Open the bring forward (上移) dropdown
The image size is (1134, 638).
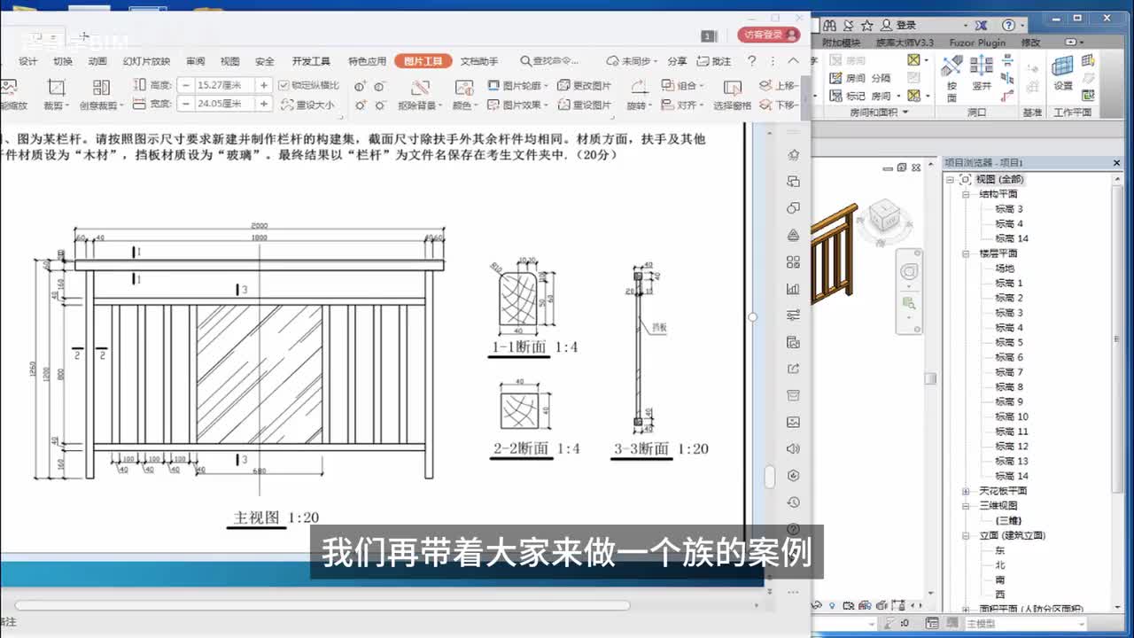(x=780, y=86)
